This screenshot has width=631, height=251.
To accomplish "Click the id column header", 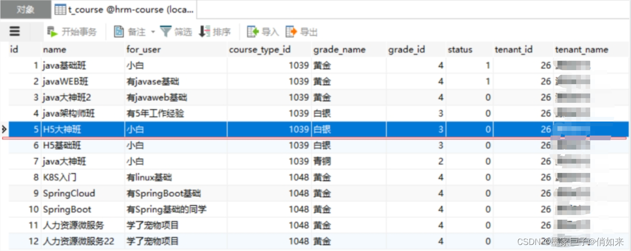I will [24, 50].
